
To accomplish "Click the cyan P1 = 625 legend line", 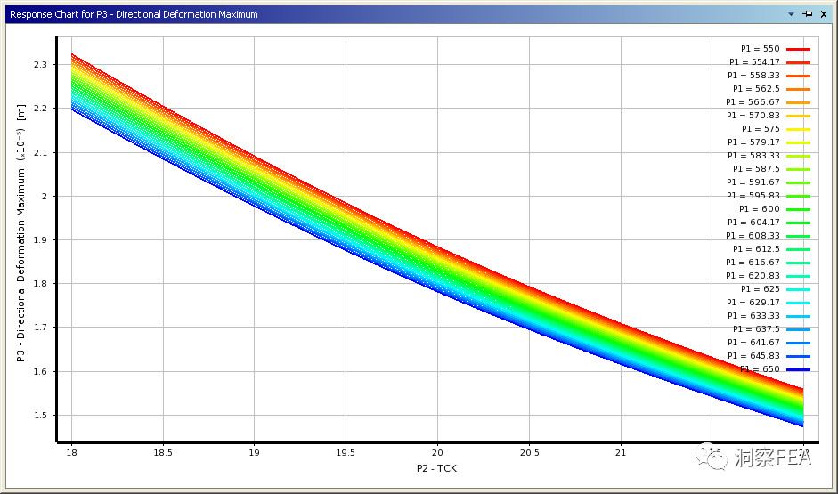I will pos(798,290).
